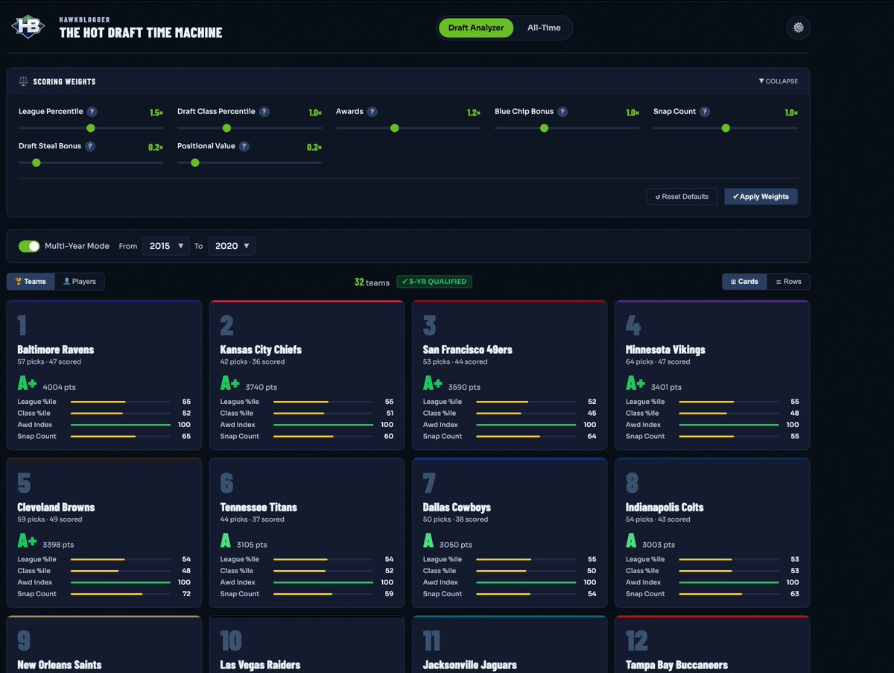
Task: Click Tampa Bay Buccaneers team name
Action: point(676,665)
